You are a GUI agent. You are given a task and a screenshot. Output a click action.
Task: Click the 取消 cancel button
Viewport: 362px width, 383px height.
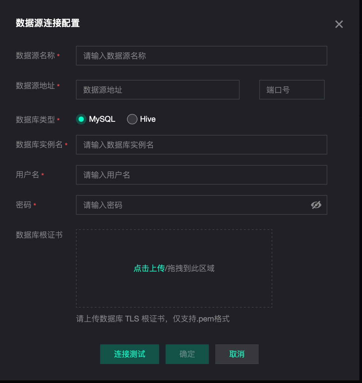237,354
